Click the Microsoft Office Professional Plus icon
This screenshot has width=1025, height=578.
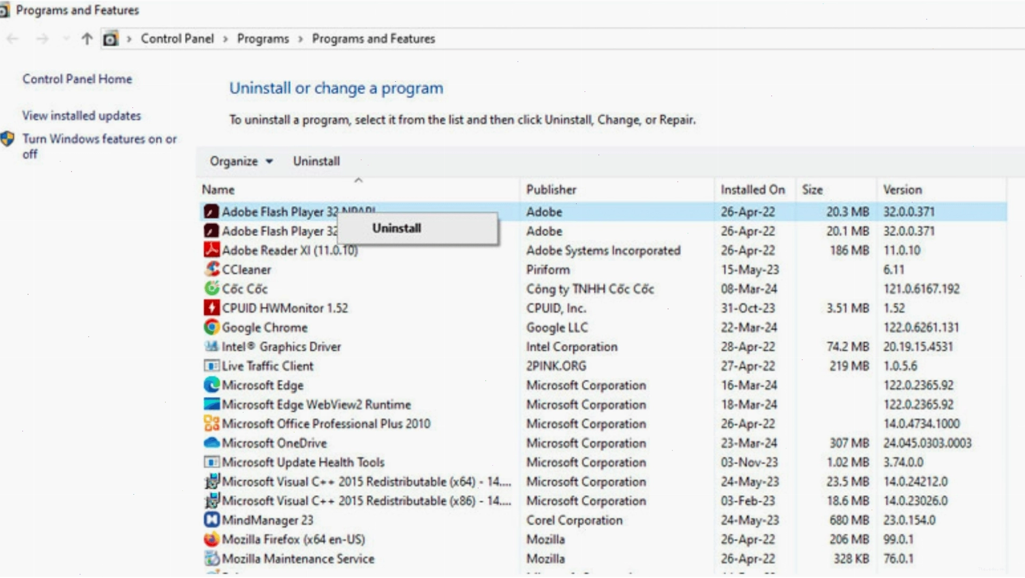211,424
